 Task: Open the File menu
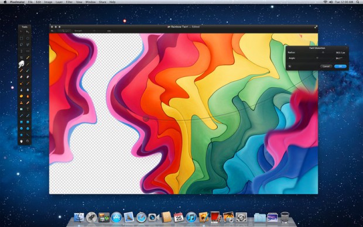click(x=30, y=2)
